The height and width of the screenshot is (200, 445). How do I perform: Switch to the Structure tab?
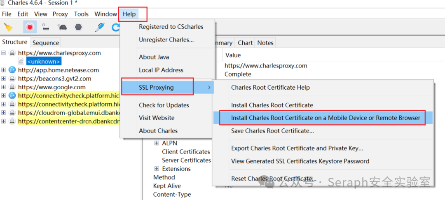(15, 42)
